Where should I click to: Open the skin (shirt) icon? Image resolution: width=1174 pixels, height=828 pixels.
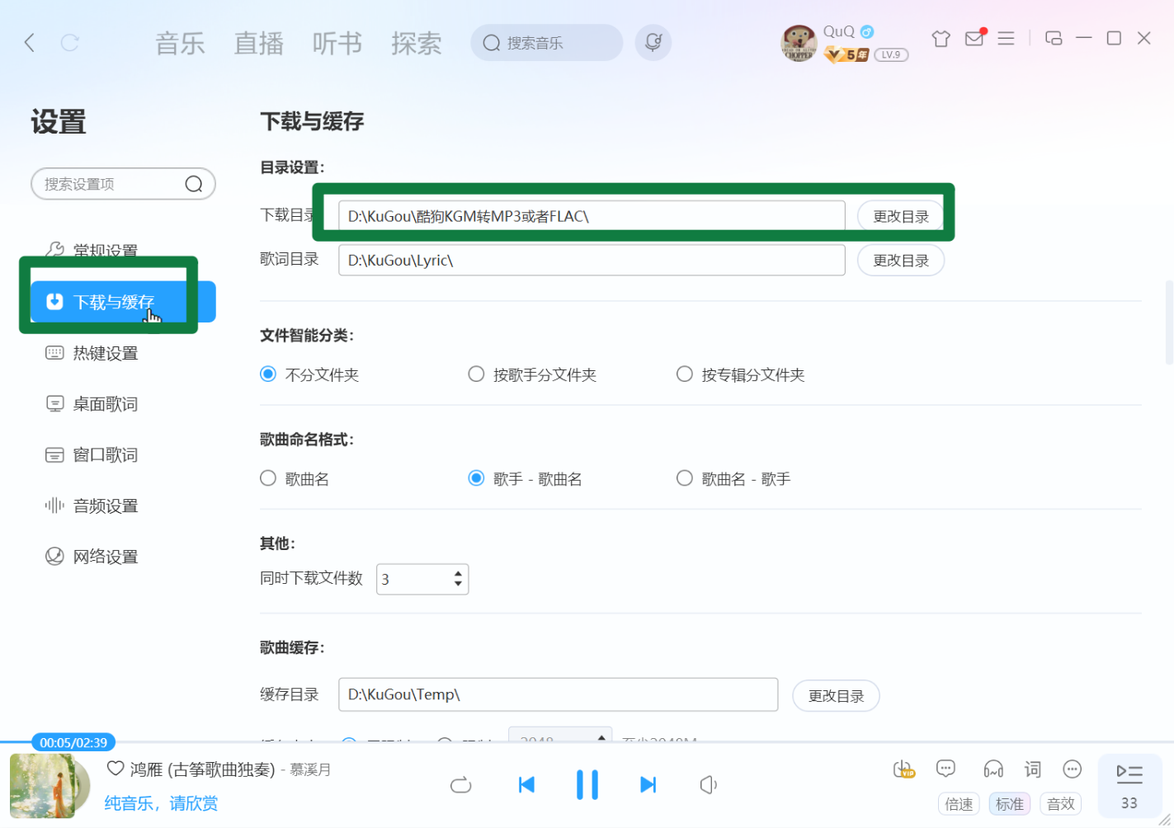coord(941,39)
